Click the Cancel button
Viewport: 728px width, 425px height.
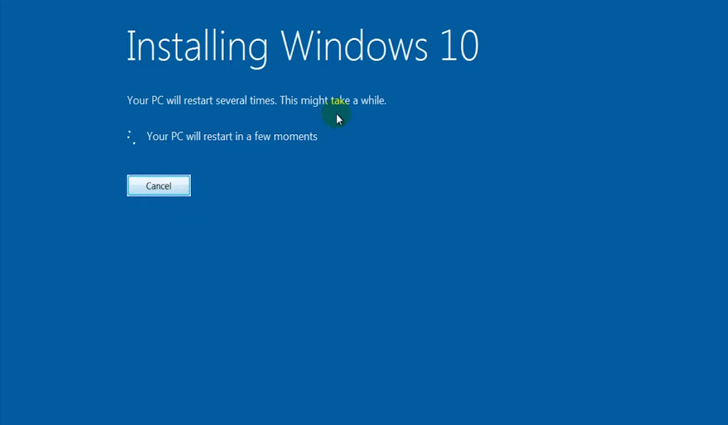click(159, 186)
